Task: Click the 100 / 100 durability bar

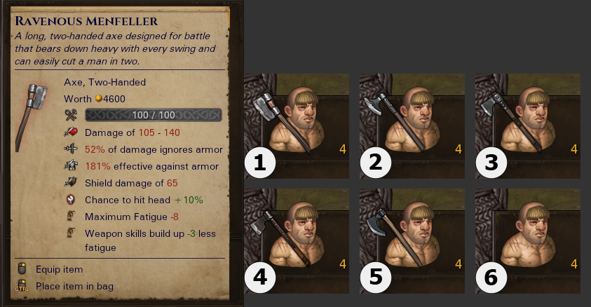Action: (x=154, y=115)
